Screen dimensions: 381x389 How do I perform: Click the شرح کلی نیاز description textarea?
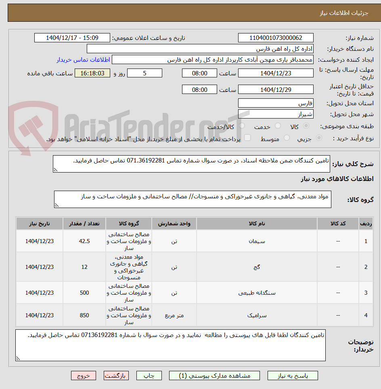tap(191, 164)
